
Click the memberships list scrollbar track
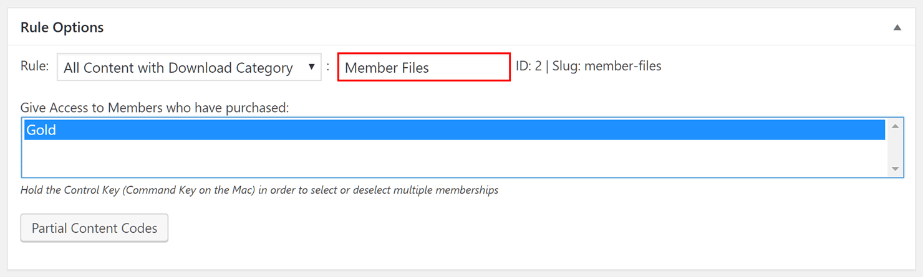tap(895, 148)
